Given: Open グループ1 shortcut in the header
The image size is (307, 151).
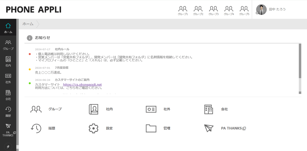Looking at the screenshot, I should pyautogui.click(x=183, y=11).
